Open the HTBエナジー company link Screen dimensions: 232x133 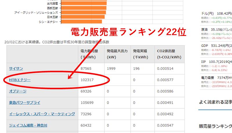20,80
